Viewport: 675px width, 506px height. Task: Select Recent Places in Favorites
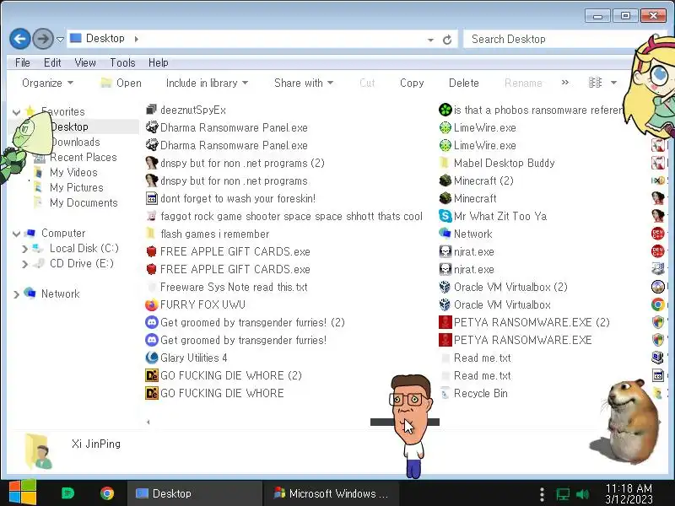pyautogui.click(x=83, y=157)
